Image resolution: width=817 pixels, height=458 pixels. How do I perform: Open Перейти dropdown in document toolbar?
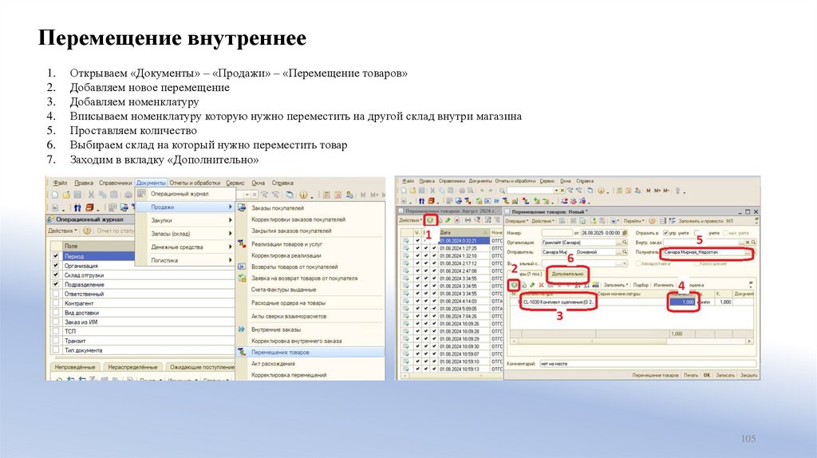tap(633, 220)
